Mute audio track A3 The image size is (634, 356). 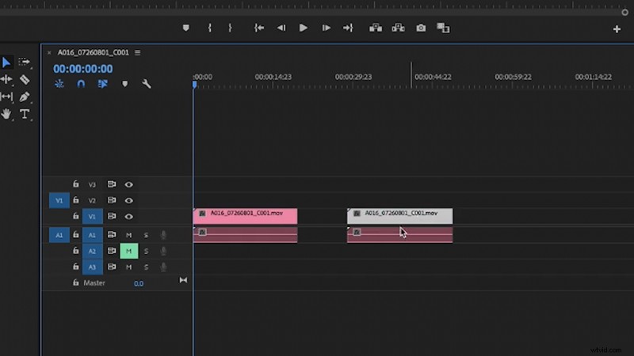tap(128, 267)
